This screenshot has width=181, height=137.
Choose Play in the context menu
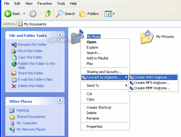click(105, 64)
